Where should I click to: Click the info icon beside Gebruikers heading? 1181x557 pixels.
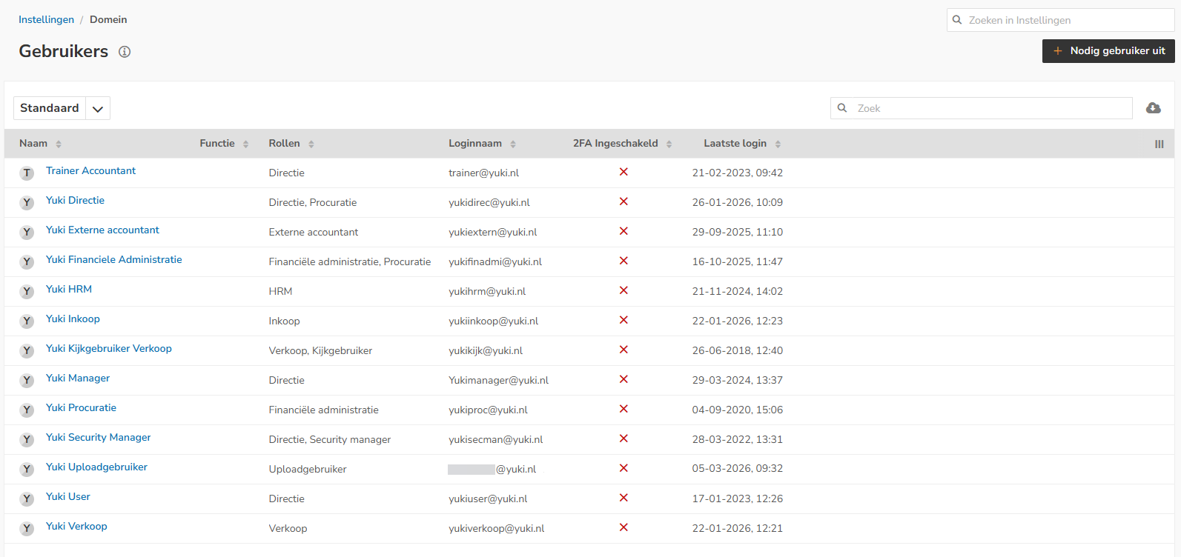(x=125, y=52)
